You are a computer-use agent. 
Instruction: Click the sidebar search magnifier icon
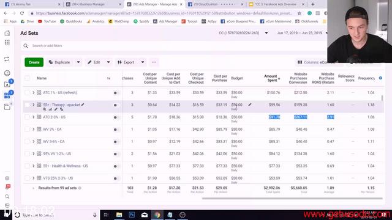point(7,197)
